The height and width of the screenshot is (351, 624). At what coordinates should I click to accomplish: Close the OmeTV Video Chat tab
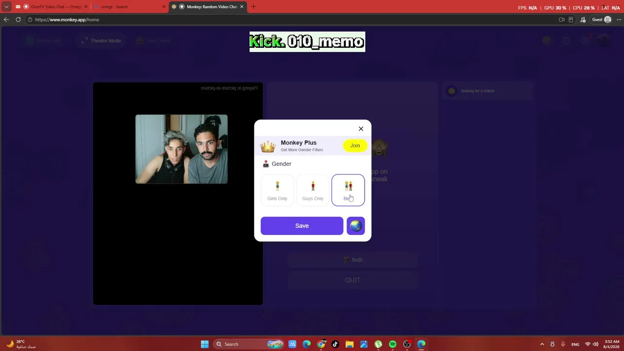(x=86, y=7)
